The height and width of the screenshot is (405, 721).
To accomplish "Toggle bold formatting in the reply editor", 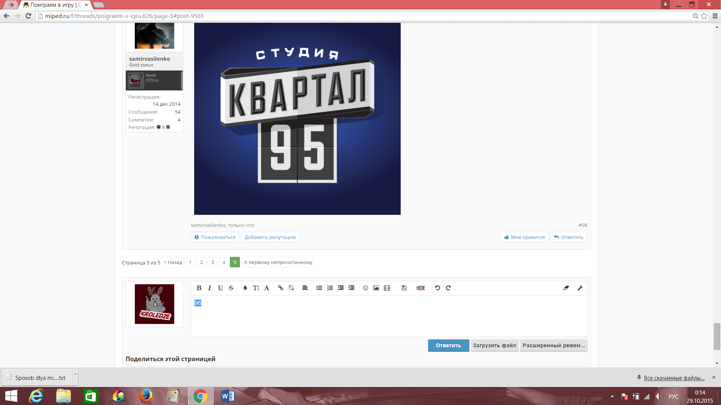I will click(x=199, y=288).
